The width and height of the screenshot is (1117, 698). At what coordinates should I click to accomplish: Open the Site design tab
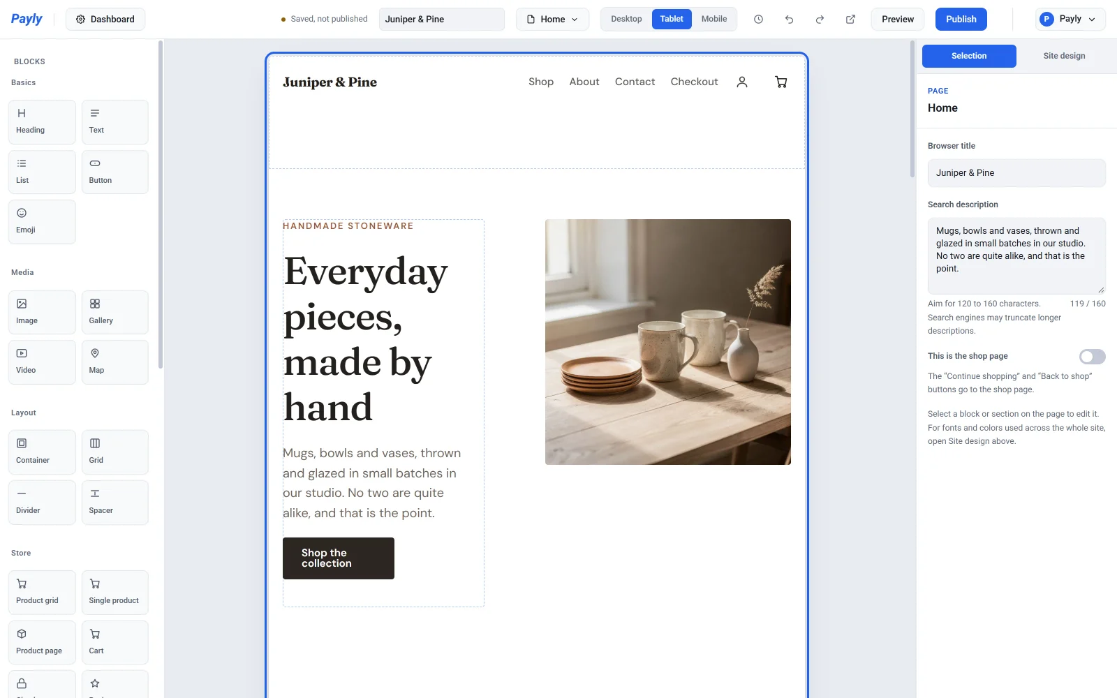tap(1064, 56)
